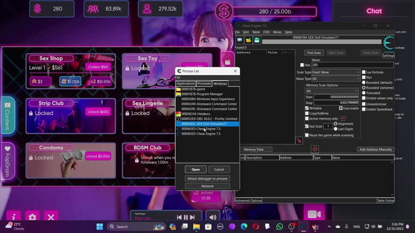The height and width of the screenshot is (233, 415).
Task: Pause the Fap Player music
Action: coord(186,217)
